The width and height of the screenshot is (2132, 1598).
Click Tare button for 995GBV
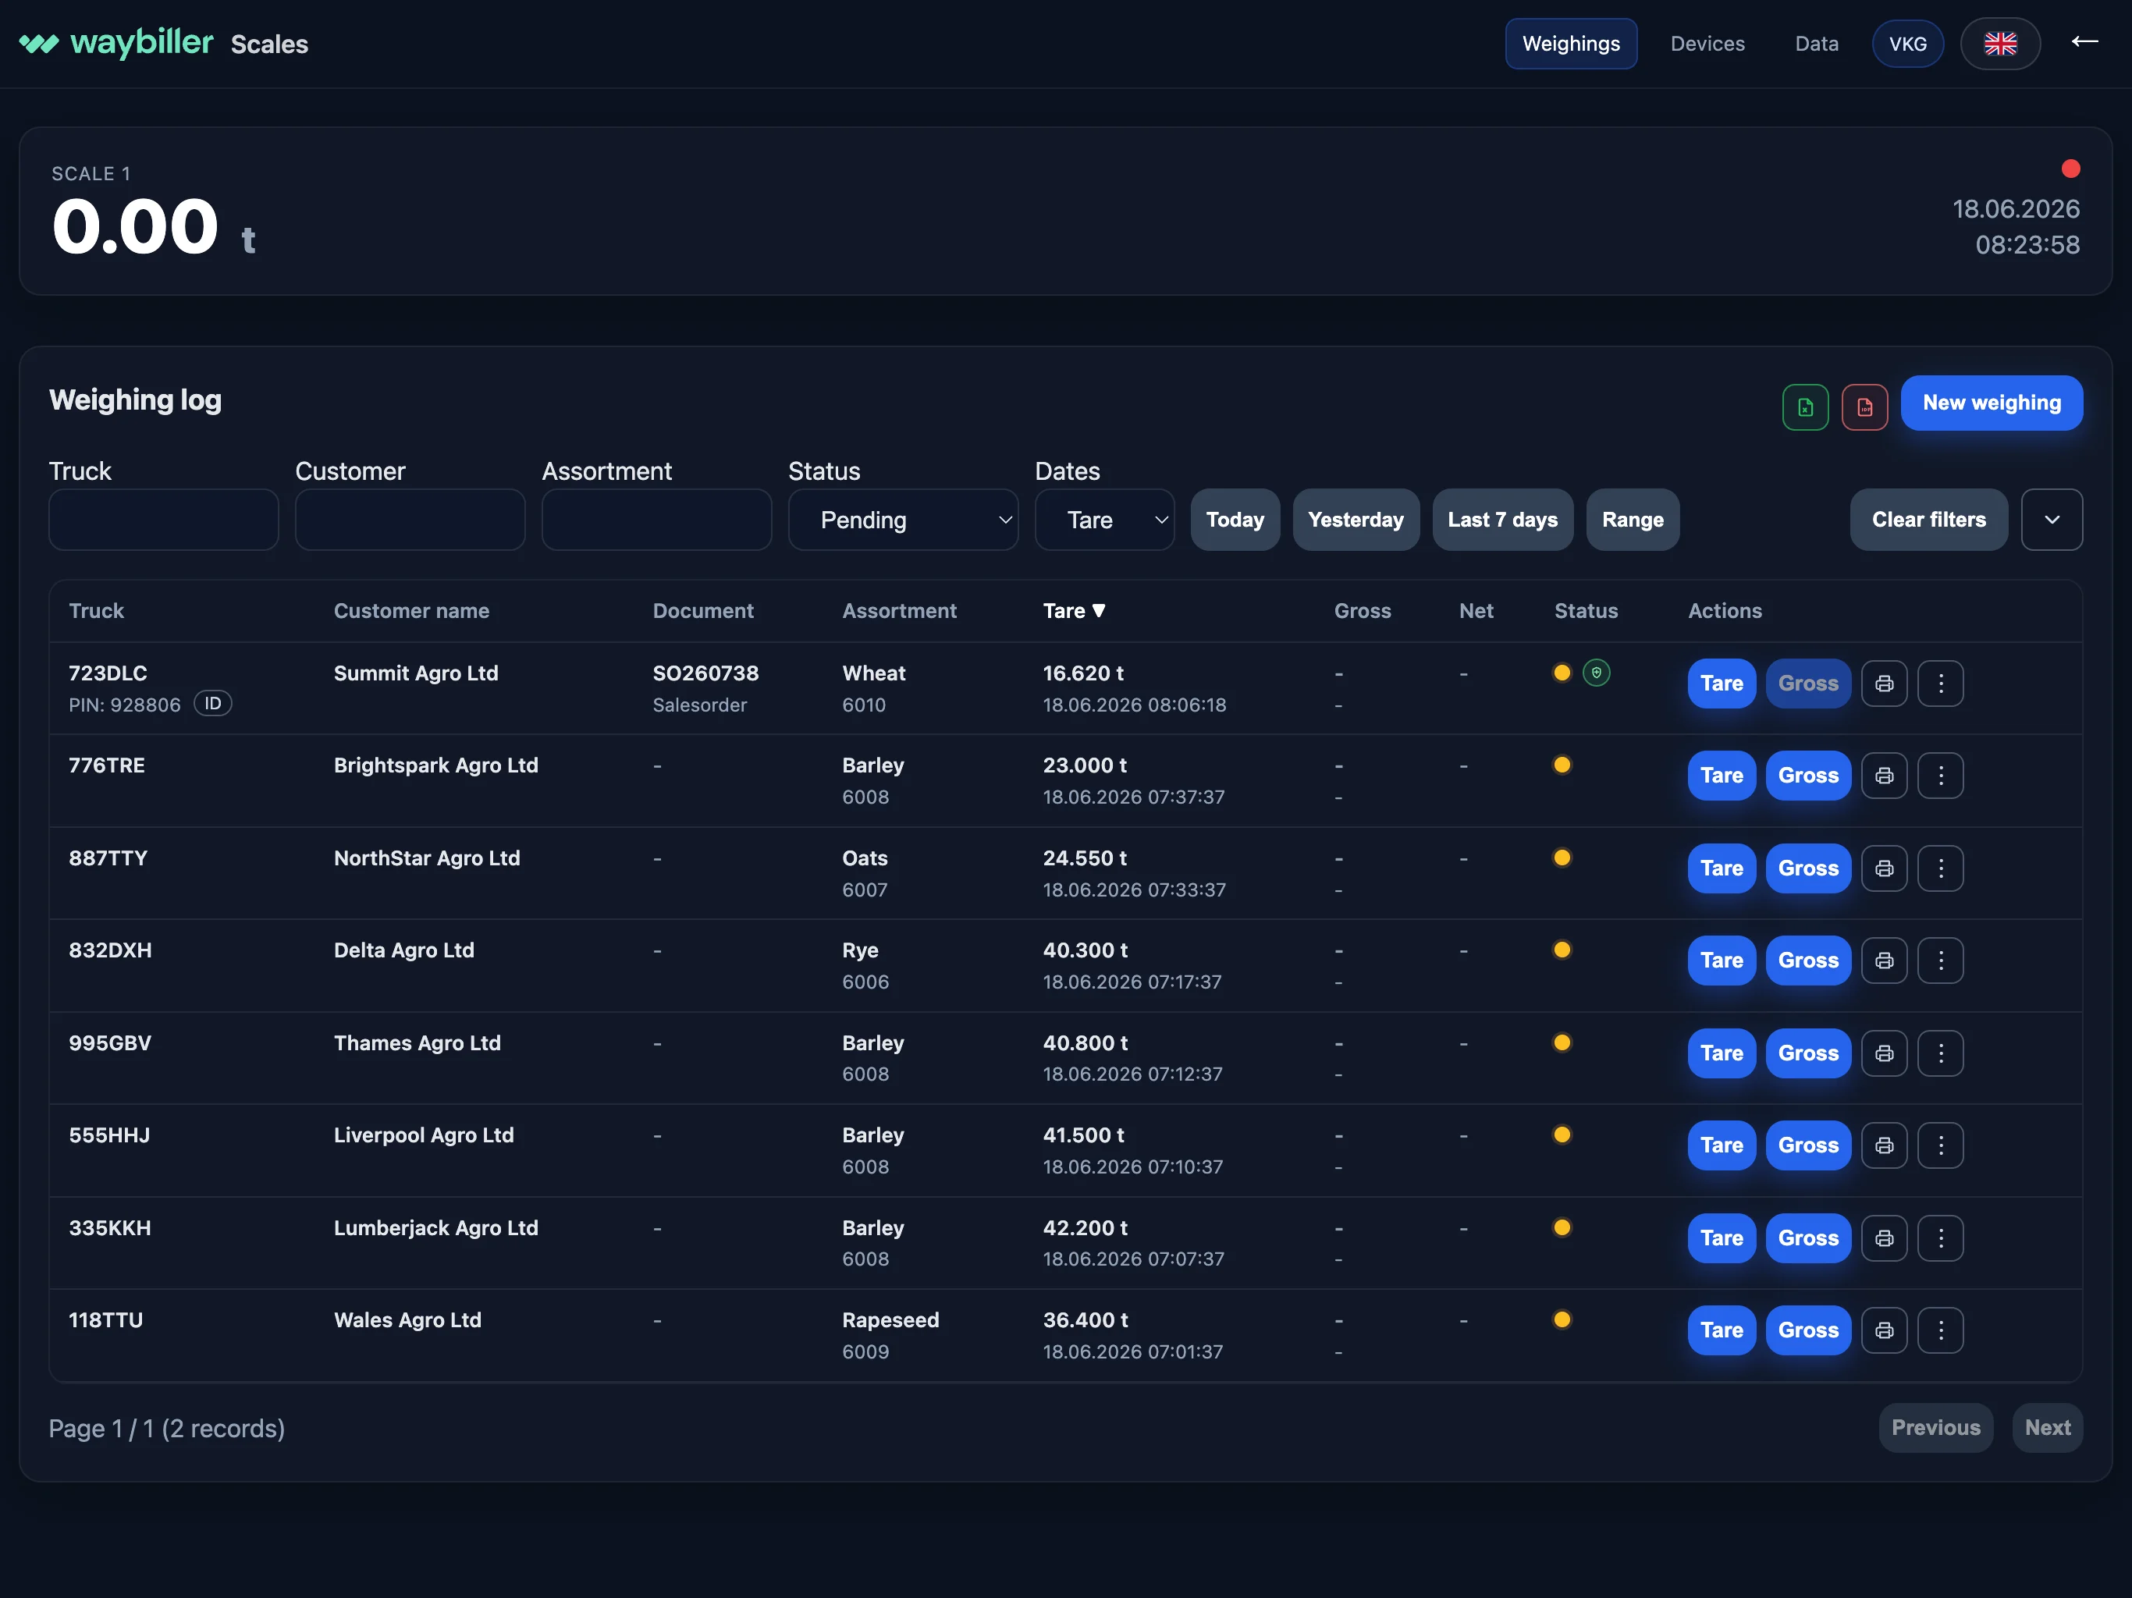coord(1722,1053)
